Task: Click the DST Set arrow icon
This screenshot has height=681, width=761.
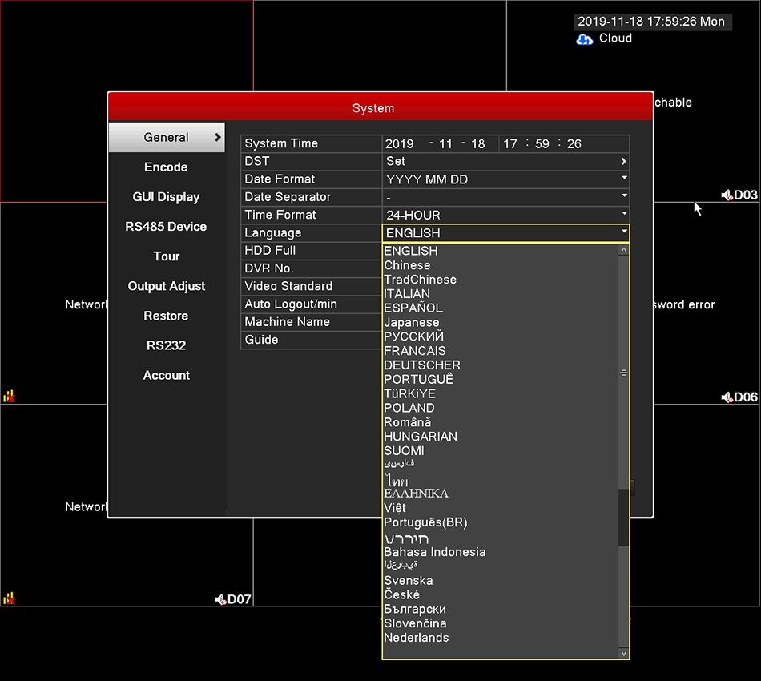Action: 624,161
